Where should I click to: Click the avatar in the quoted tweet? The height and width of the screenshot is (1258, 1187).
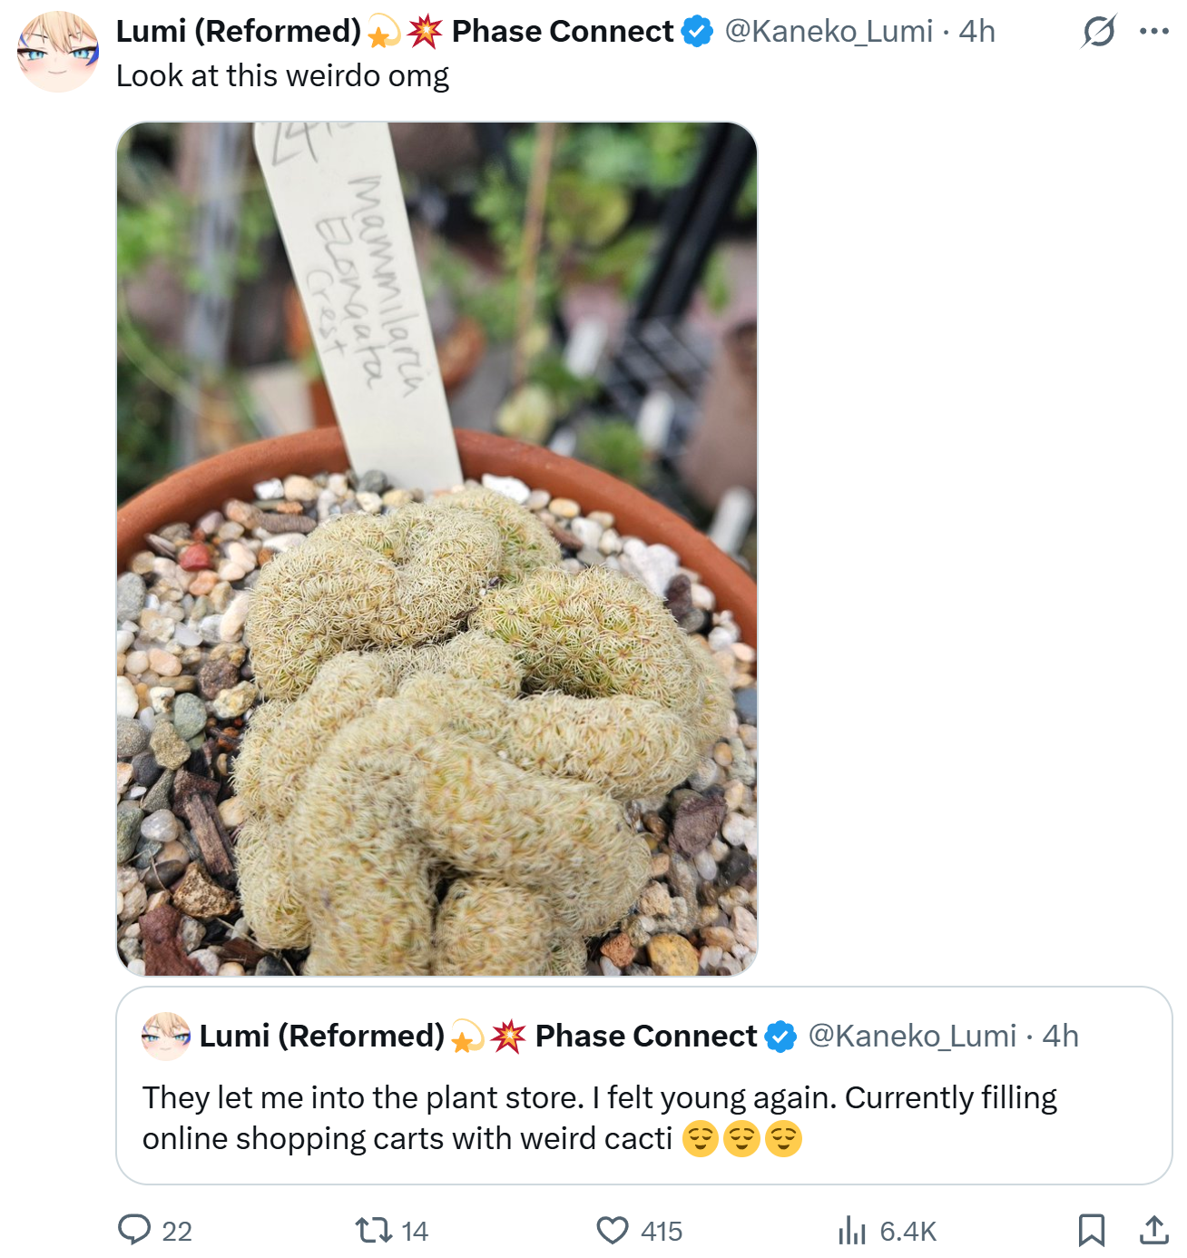click(x=166, y=1036)
